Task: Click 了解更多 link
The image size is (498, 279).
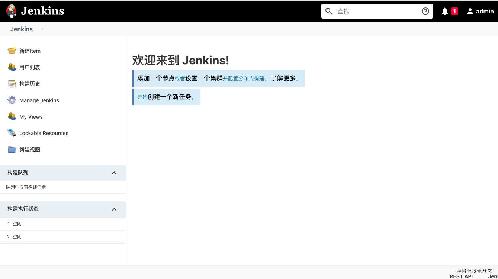Action: pos(283,78)
